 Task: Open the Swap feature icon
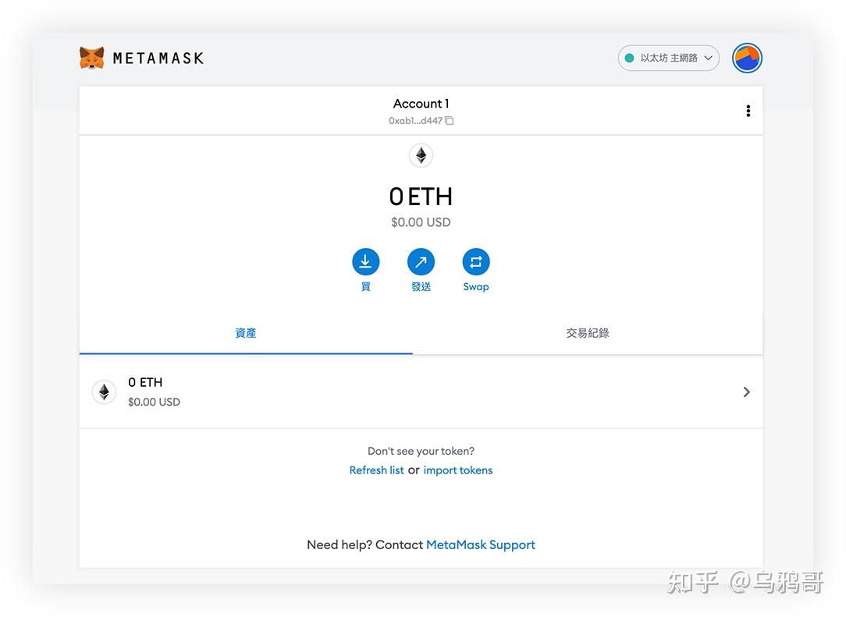tap(476, 262)
